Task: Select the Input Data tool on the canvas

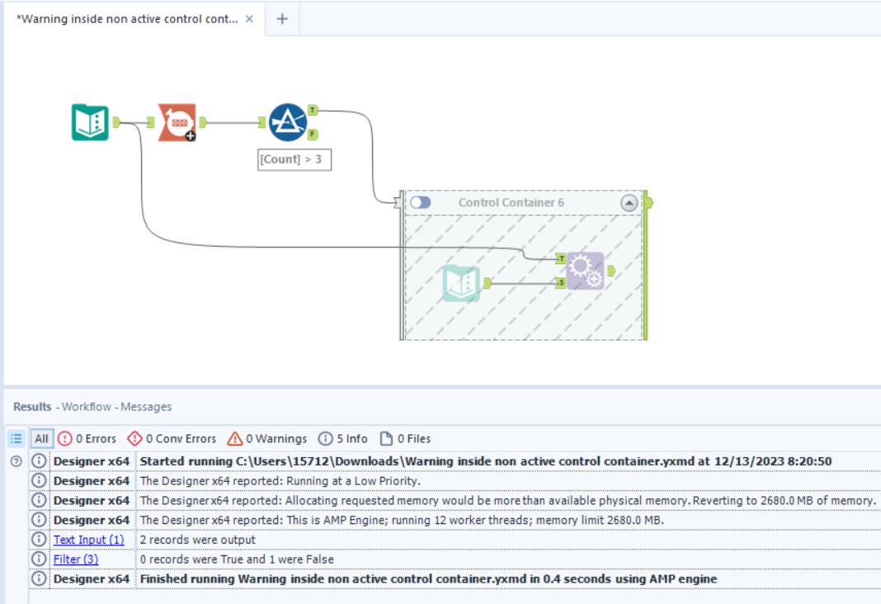Action: [x=90, y=121]
